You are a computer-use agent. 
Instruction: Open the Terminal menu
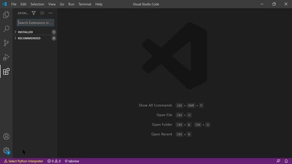coord(85,4)
